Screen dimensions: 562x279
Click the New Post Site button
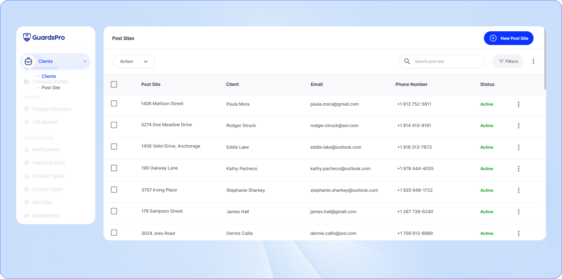pos(508,38)
